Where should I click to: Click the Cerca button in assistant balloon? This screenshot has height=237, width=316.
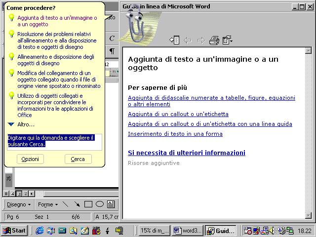(78, 159)
